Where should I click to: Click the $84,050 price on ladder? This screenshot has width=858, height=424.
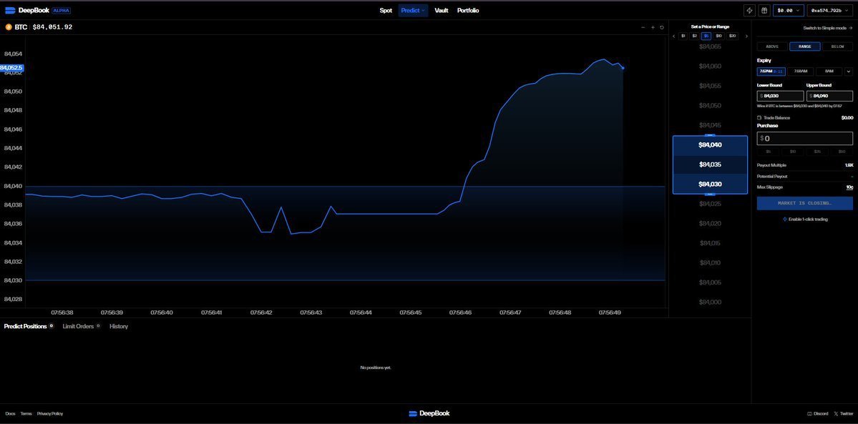click(x=710, y=106)
